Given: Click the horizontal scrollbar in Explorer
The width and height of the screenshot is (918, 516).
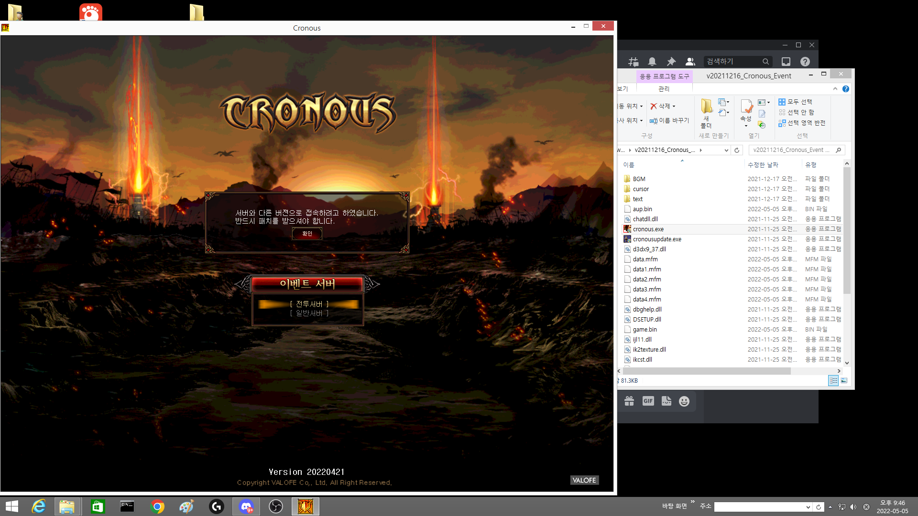Looking at the screenshot, I should pyautogui.click(x=706, y=371).
